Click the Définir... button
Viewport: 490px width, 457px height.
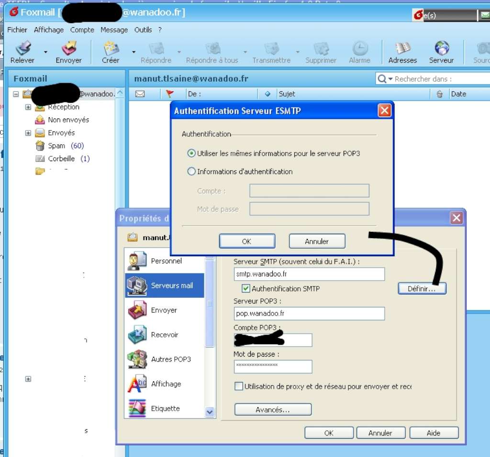pos(422,288)
